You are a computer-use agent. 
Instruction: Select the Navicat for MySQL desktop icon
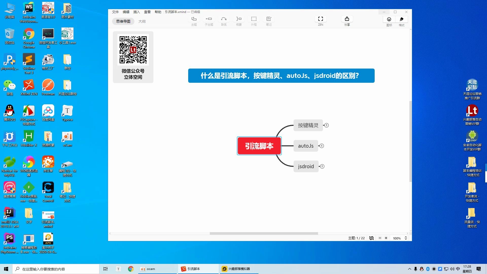[10, 166]
